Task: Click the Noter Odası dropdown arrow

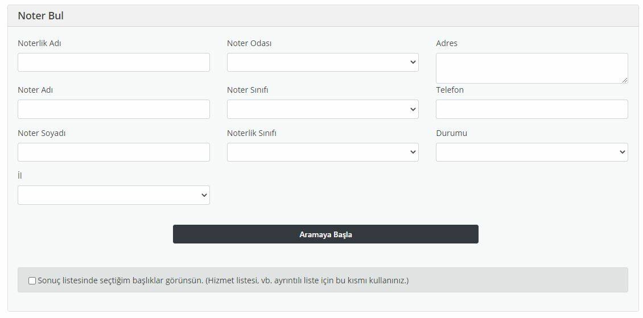Action: [x=413, y=63]
